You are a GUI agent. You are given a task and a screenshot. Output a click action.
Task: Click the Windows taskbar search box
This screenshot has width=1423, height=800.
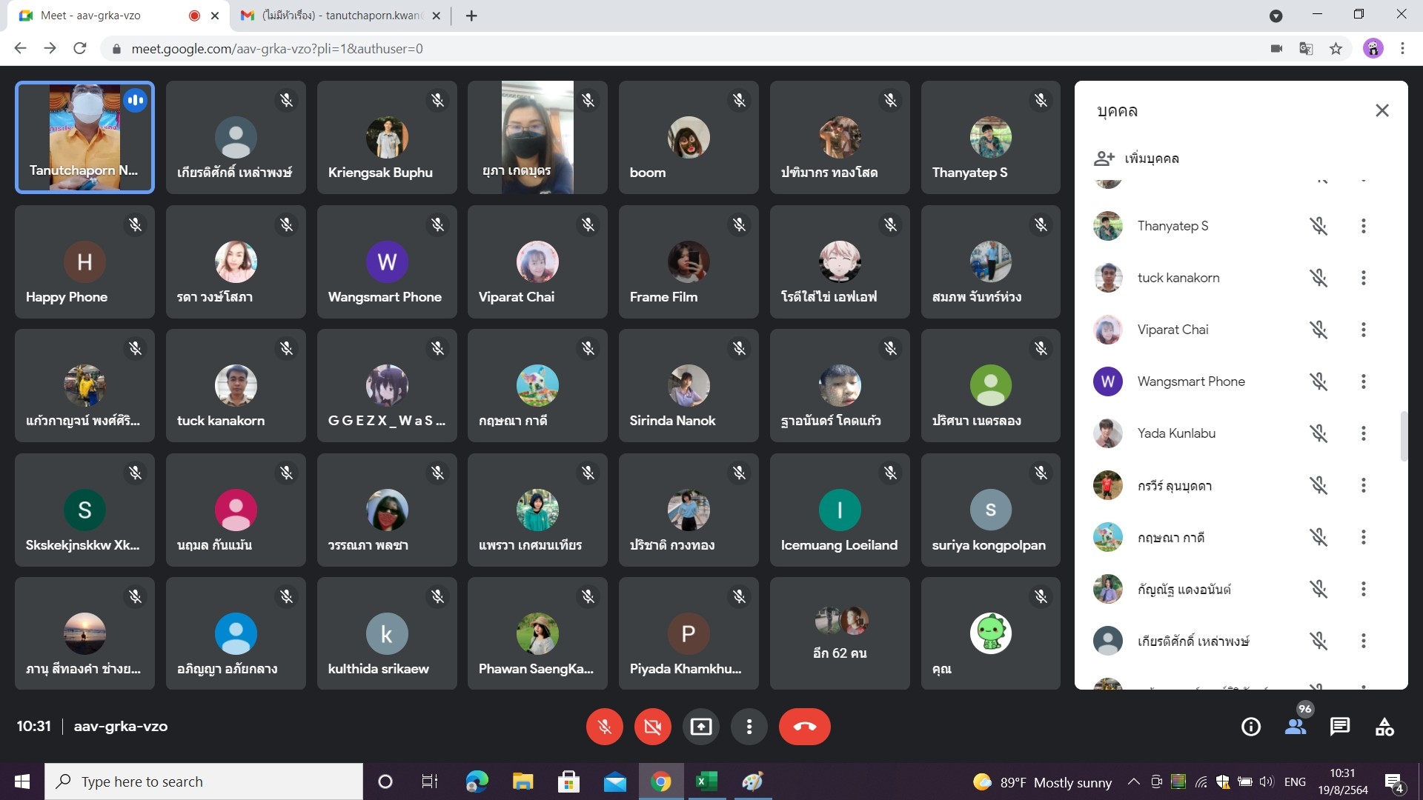204,781
